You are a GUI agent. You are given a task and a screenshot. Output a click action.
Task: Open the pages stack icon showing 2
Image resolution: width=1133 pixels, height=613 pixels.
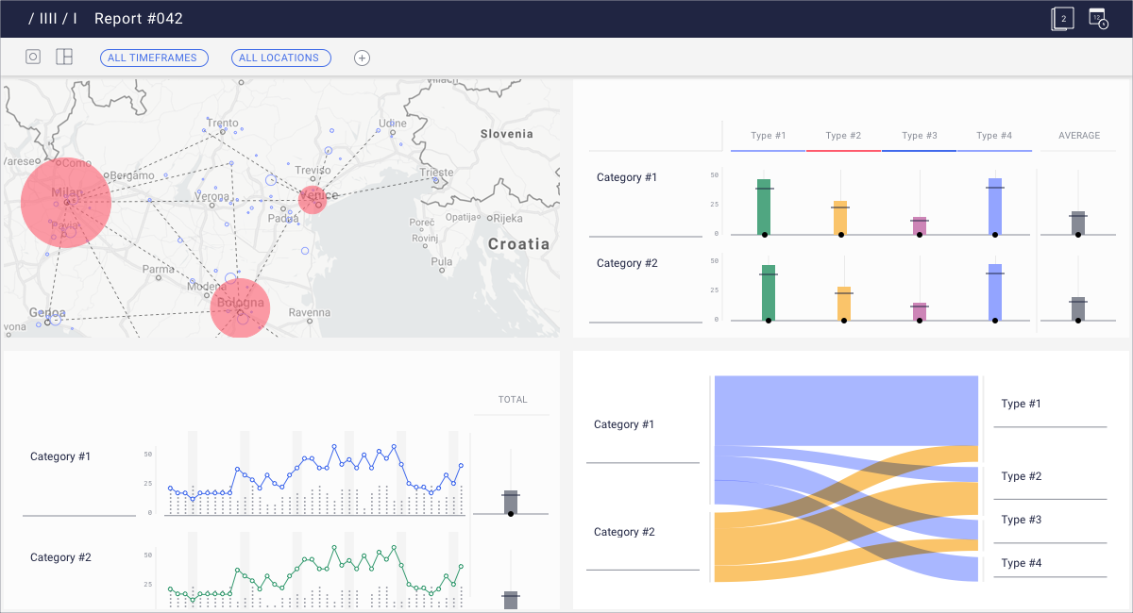click(1062, 19)
